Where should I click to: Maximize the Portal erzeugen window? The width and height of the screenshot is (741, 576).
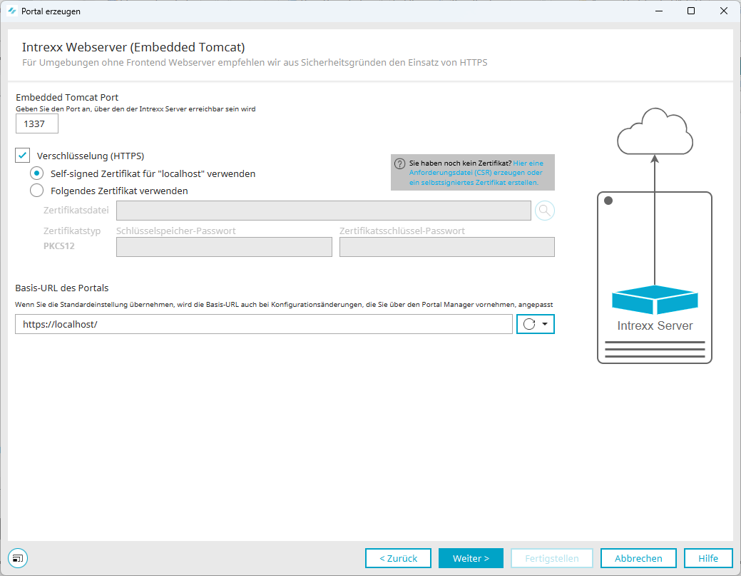click(690, 11)
